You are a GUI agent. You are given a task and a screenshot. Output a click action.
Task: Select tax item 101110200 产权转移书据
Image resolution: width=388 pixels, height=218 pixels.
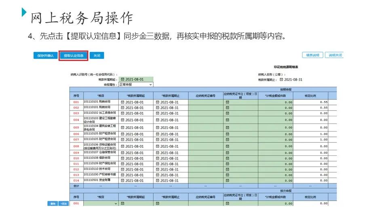pos(100,174)
